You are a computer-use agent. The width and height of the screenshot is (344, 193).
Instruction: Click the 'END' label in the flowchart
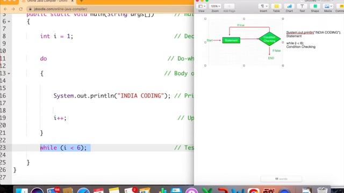pos(271,58)
